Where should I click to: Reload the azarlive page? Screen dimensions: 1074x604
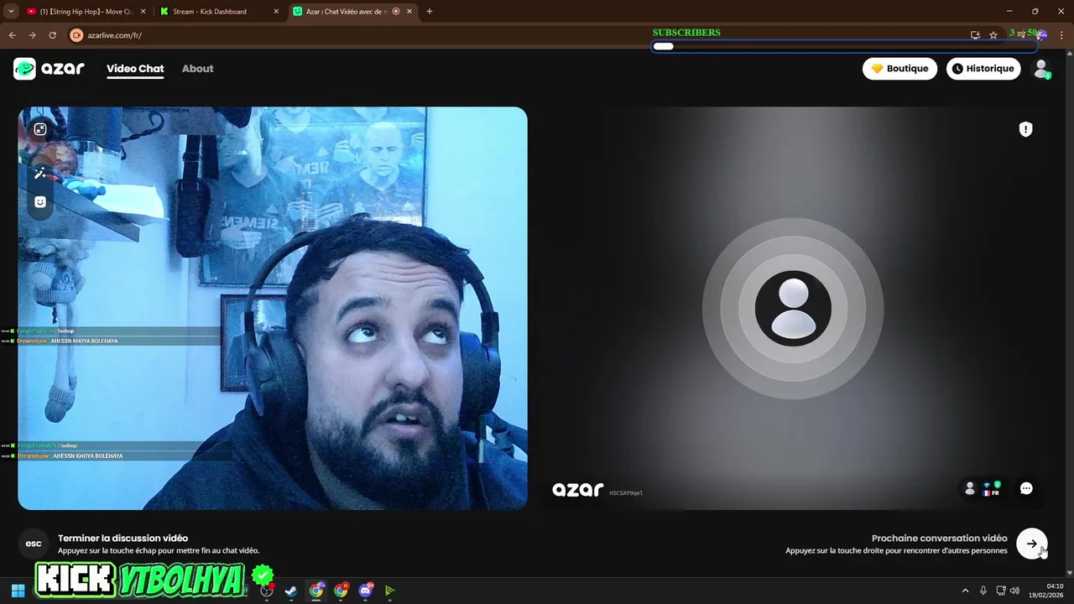(x=52, y=35)
